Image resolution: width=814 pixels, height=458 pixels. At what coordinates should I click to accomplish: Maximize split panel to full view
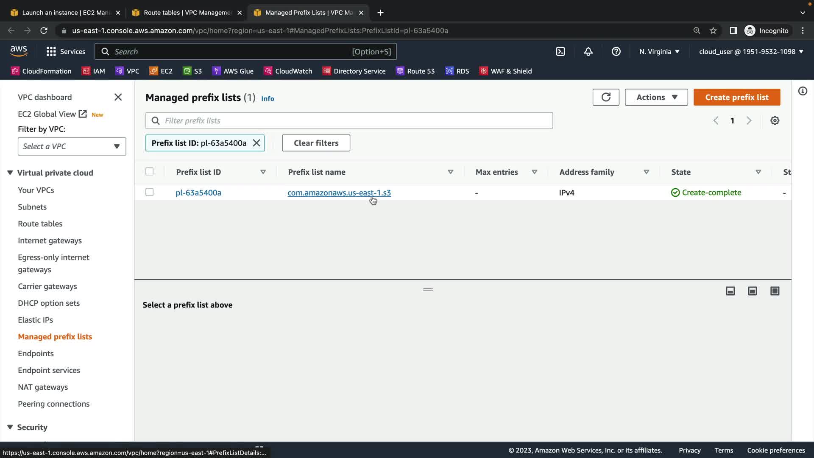[x=775, y=291]
